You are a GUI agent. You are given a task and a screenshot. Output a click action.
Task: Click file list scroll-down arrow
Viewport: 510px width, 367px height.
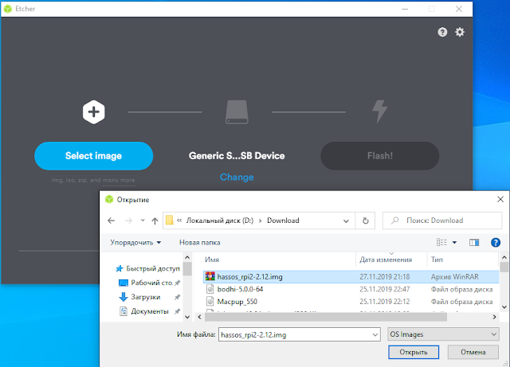[504, 307]
